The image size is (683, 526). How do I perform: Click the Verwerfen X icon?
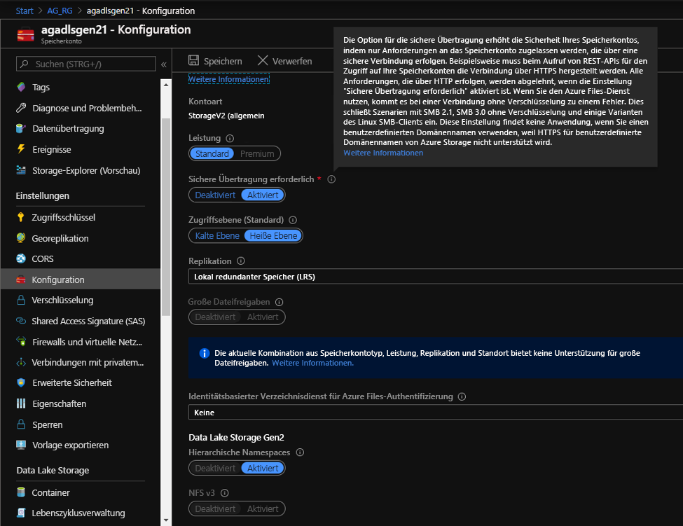click(x=263, y=60)
